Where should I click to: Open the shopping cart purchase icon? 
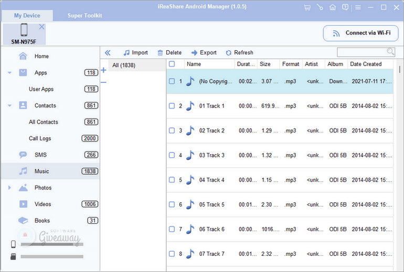tap(307, 8)
